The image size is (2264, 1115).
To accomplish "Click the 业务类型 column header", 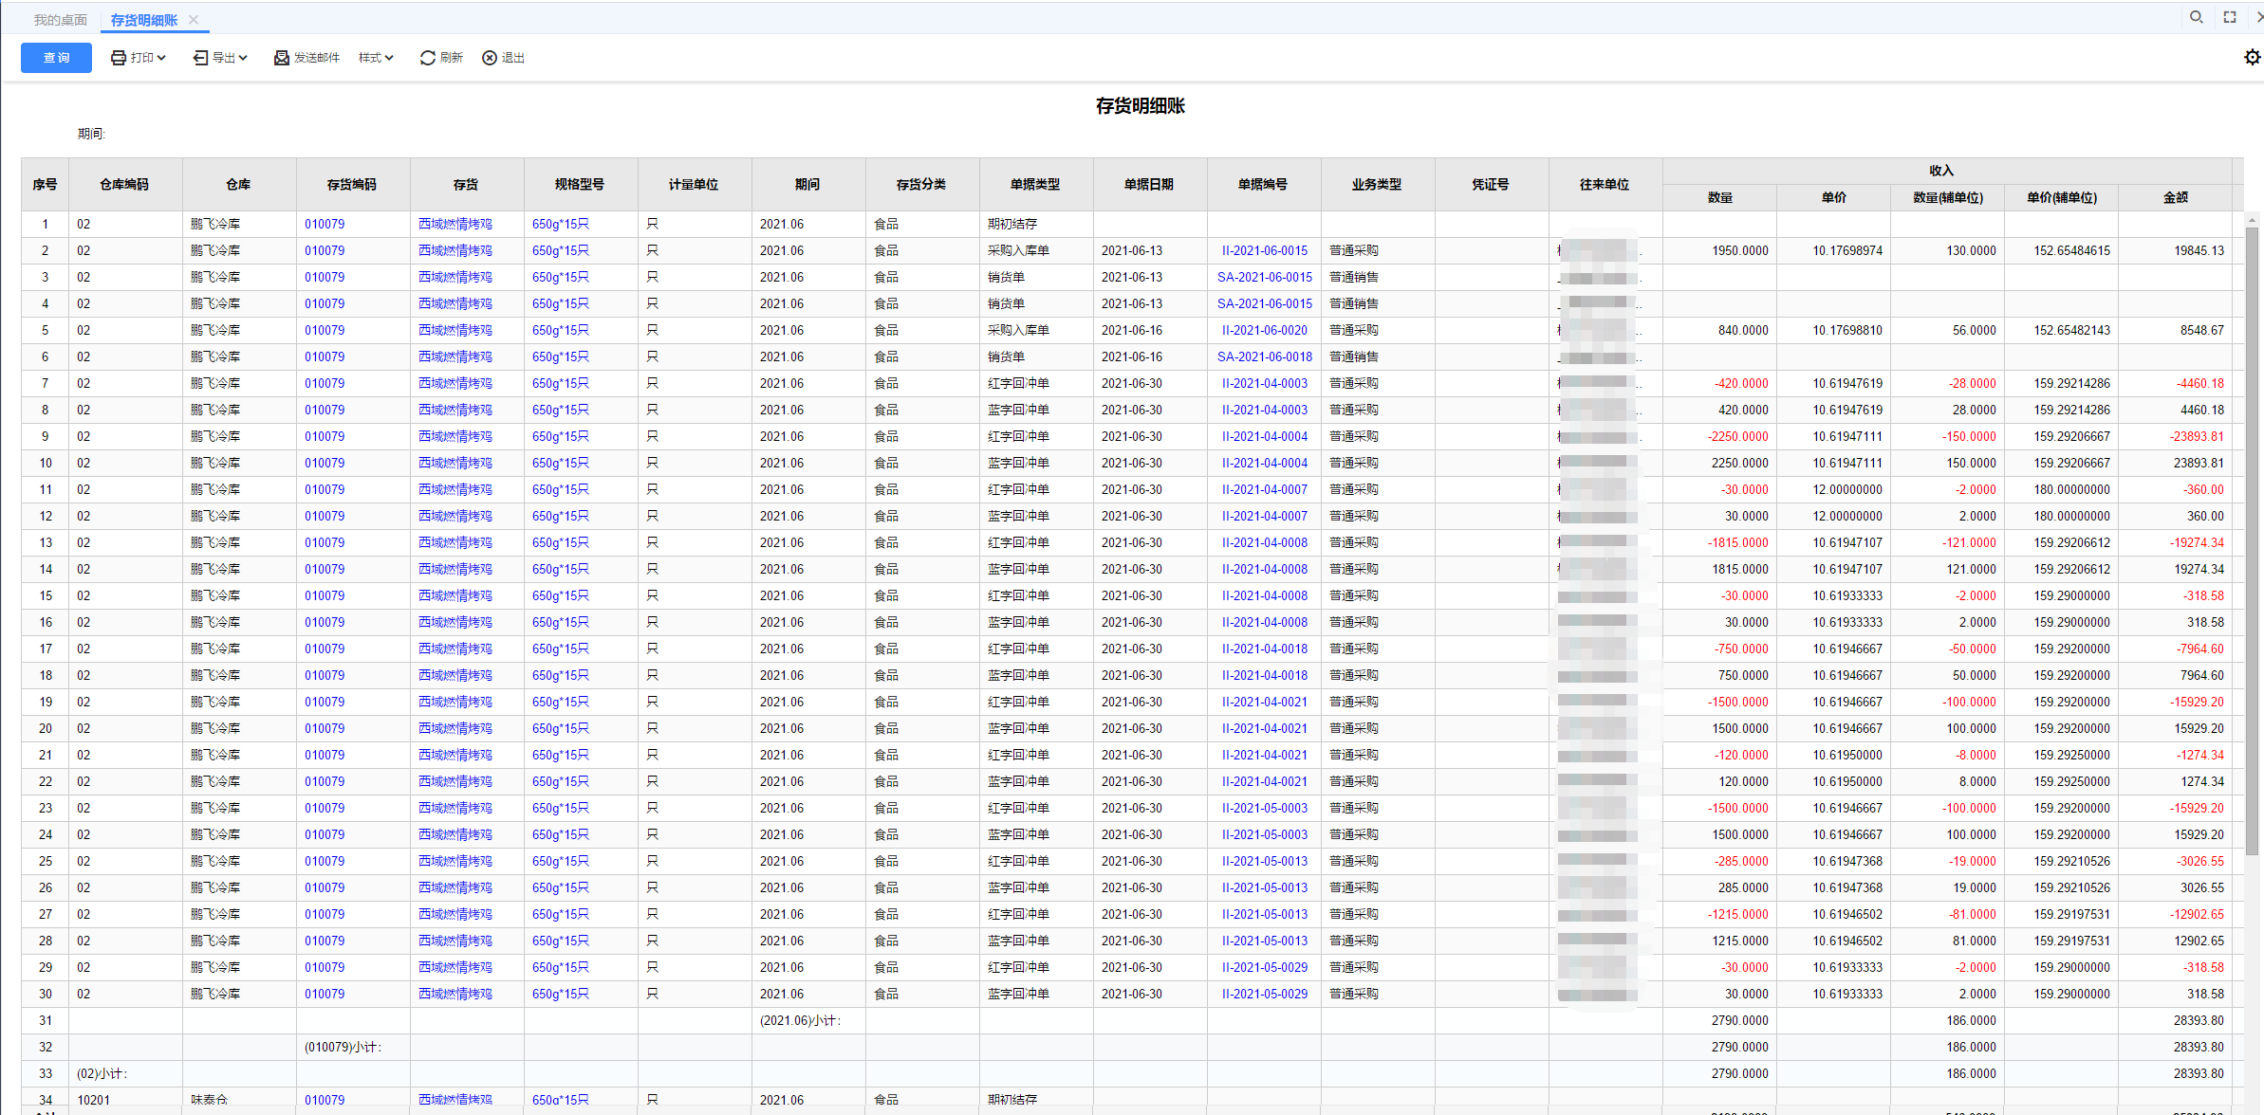I will 1377,185.
